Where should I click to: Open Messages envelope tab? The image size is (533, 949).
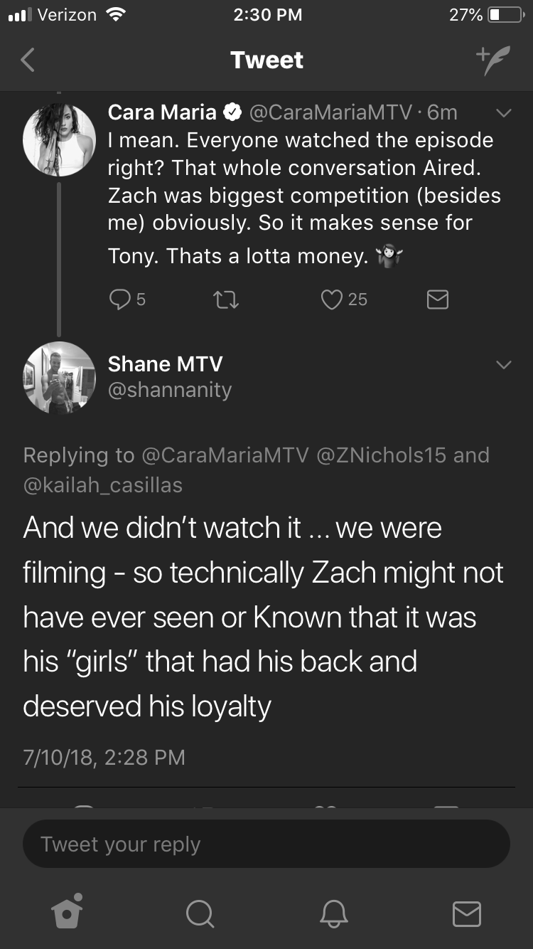[466, 914]
